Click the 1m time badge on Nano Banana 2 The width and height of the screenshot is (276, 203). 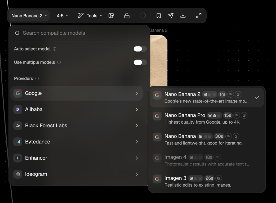tap(222, 94)
